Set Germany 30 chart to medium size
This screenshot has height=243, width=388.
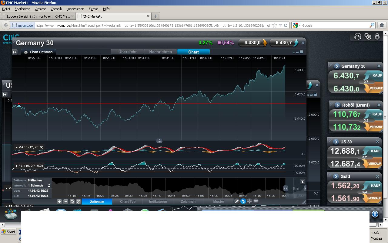[x=297, y=52]
